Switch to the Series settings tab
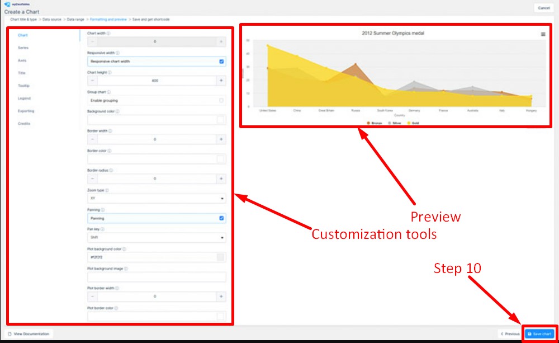 (x=23, y=48)
